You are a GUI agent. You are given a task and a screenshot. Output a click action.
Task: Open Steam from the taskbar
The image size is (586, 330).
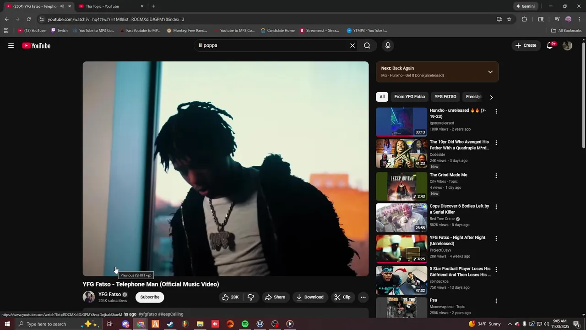(x=170, y=324)
